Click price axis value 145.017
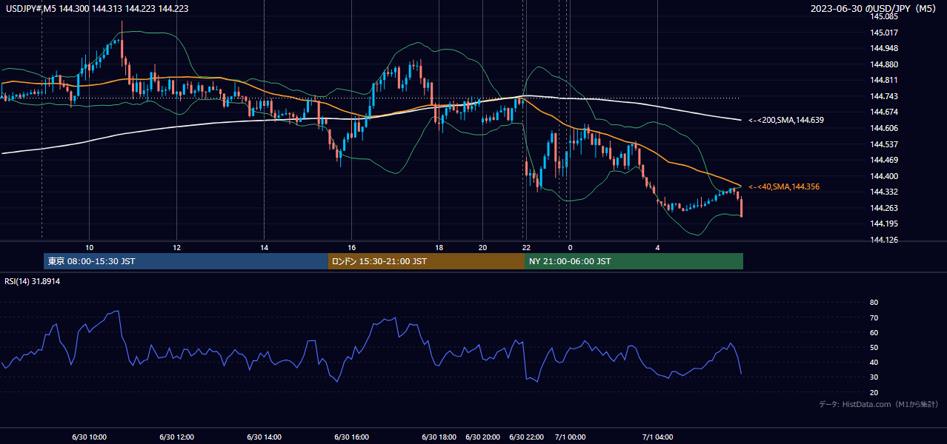 coord(884,33)
